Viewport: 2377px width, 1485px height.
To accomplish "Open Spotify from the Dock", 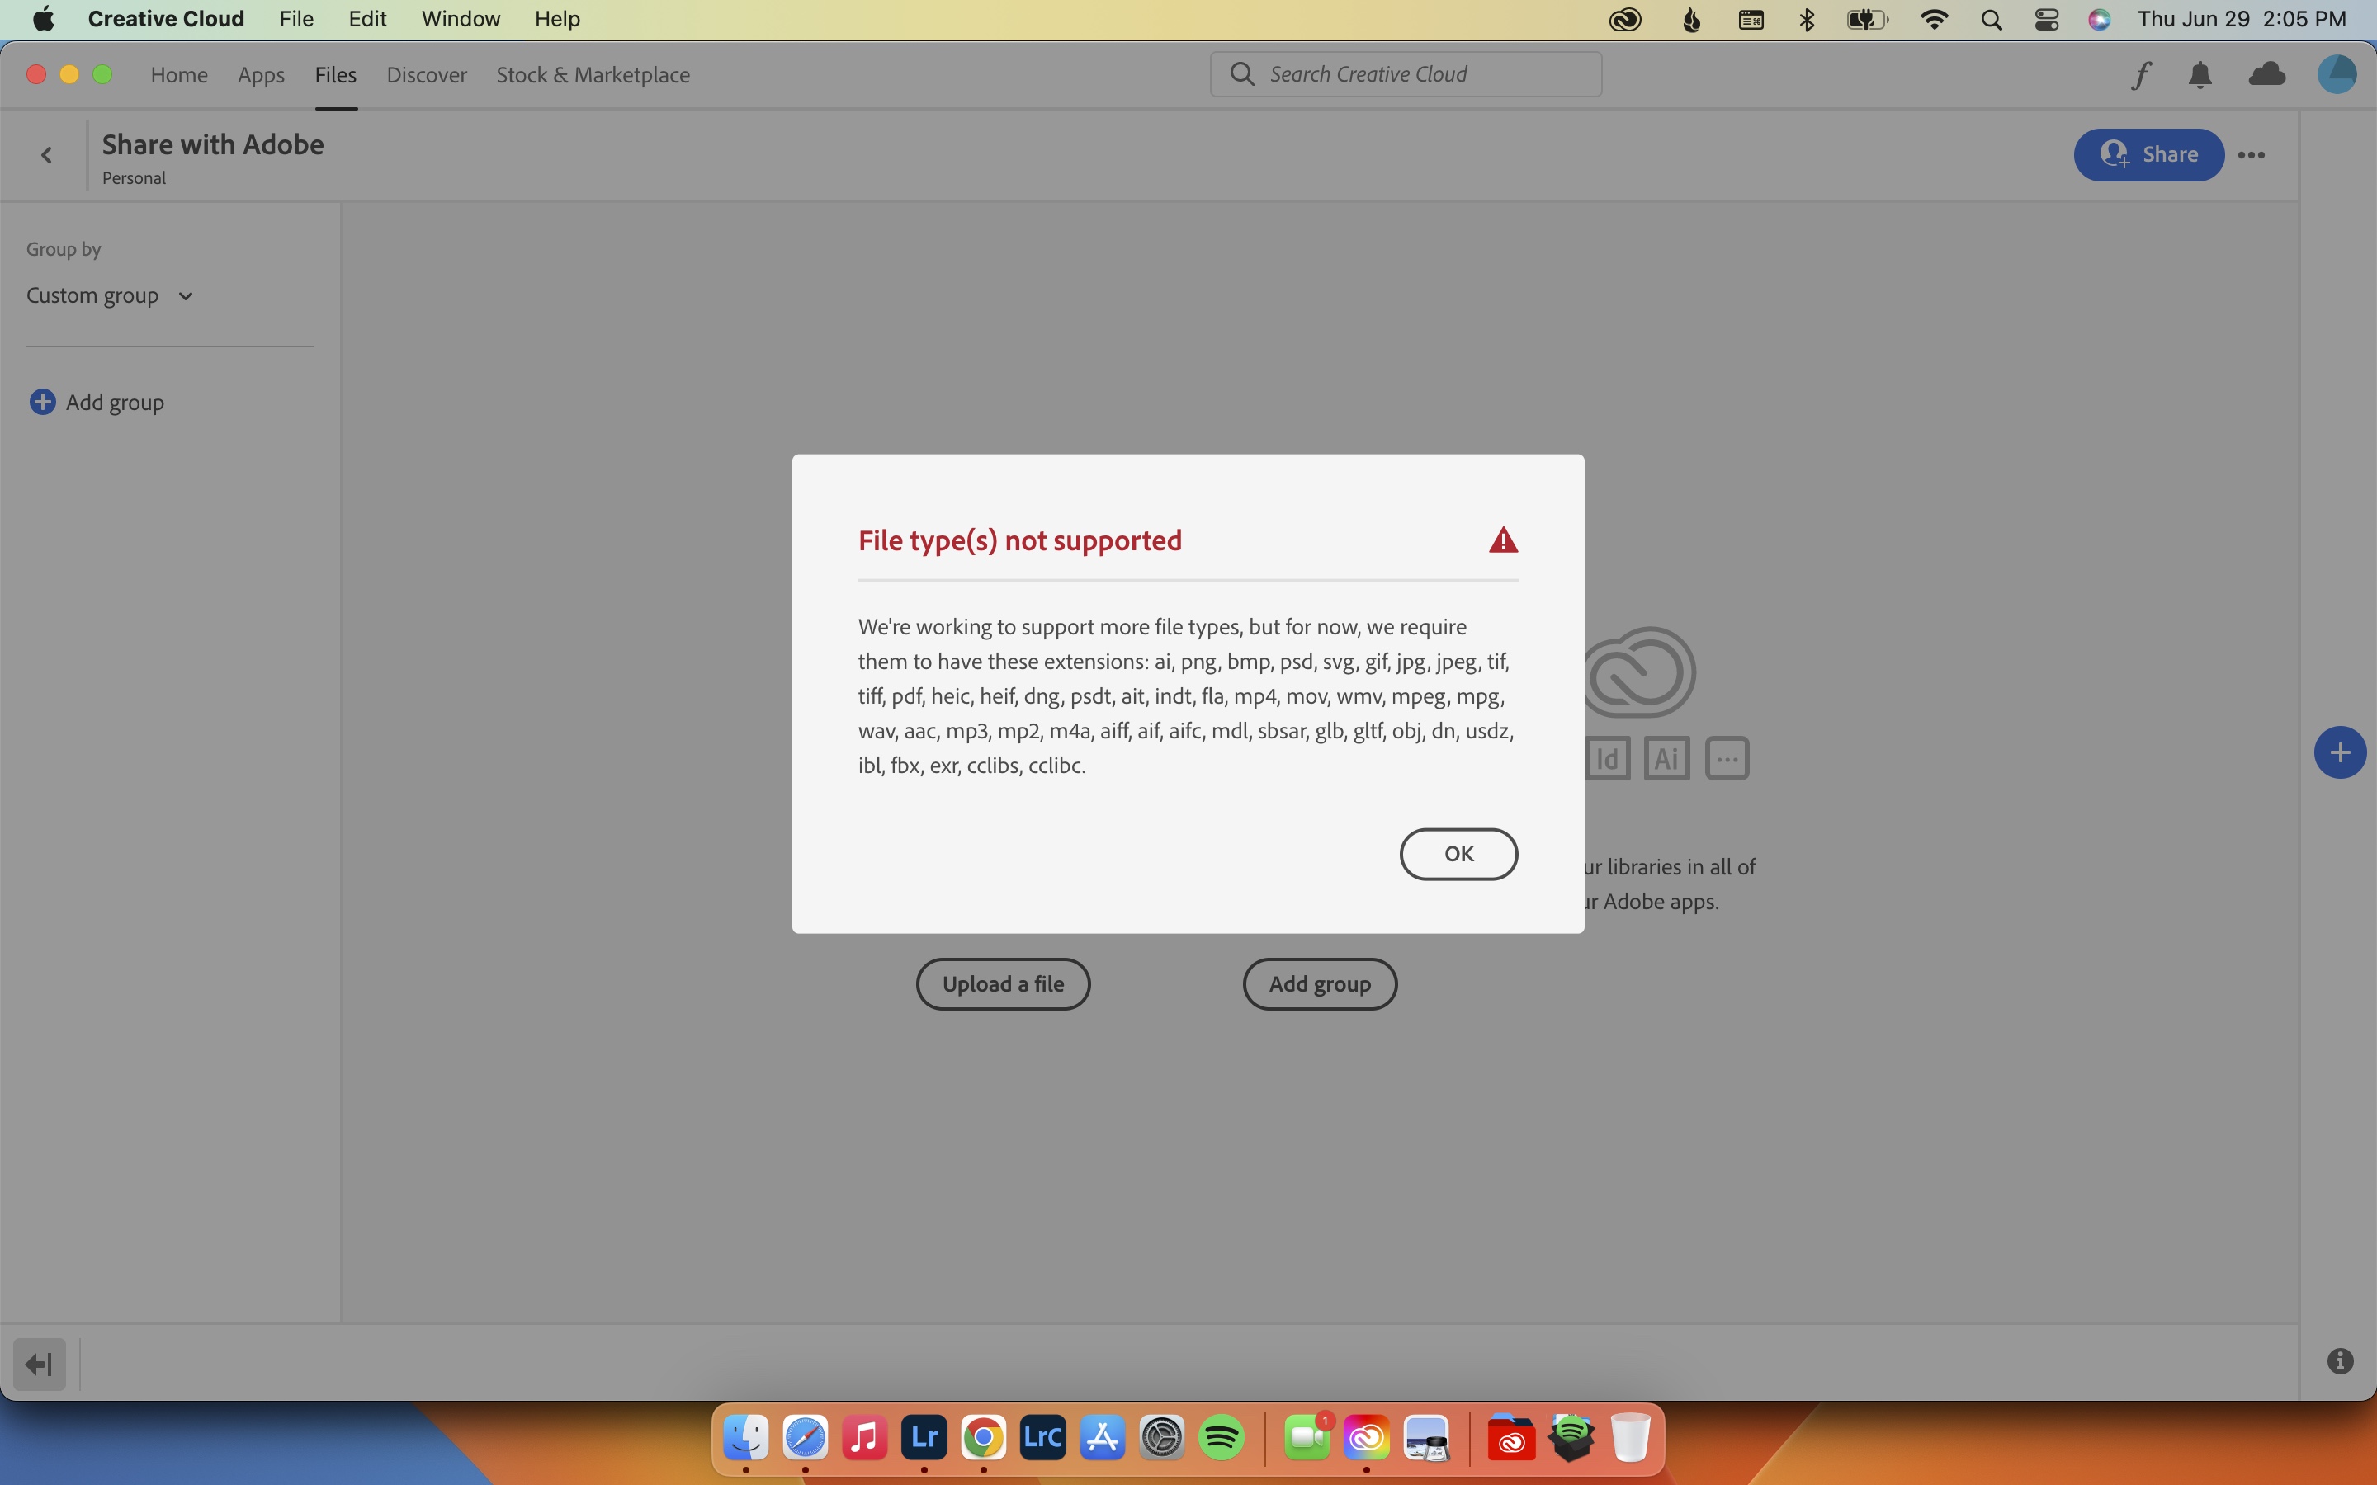I will [x=1222, y=1439].
